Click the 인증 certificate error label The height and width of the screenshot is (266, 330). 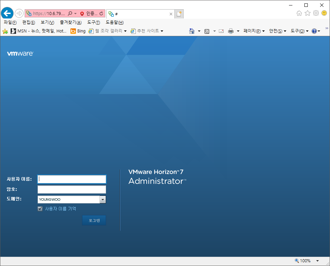click(92, 13)
